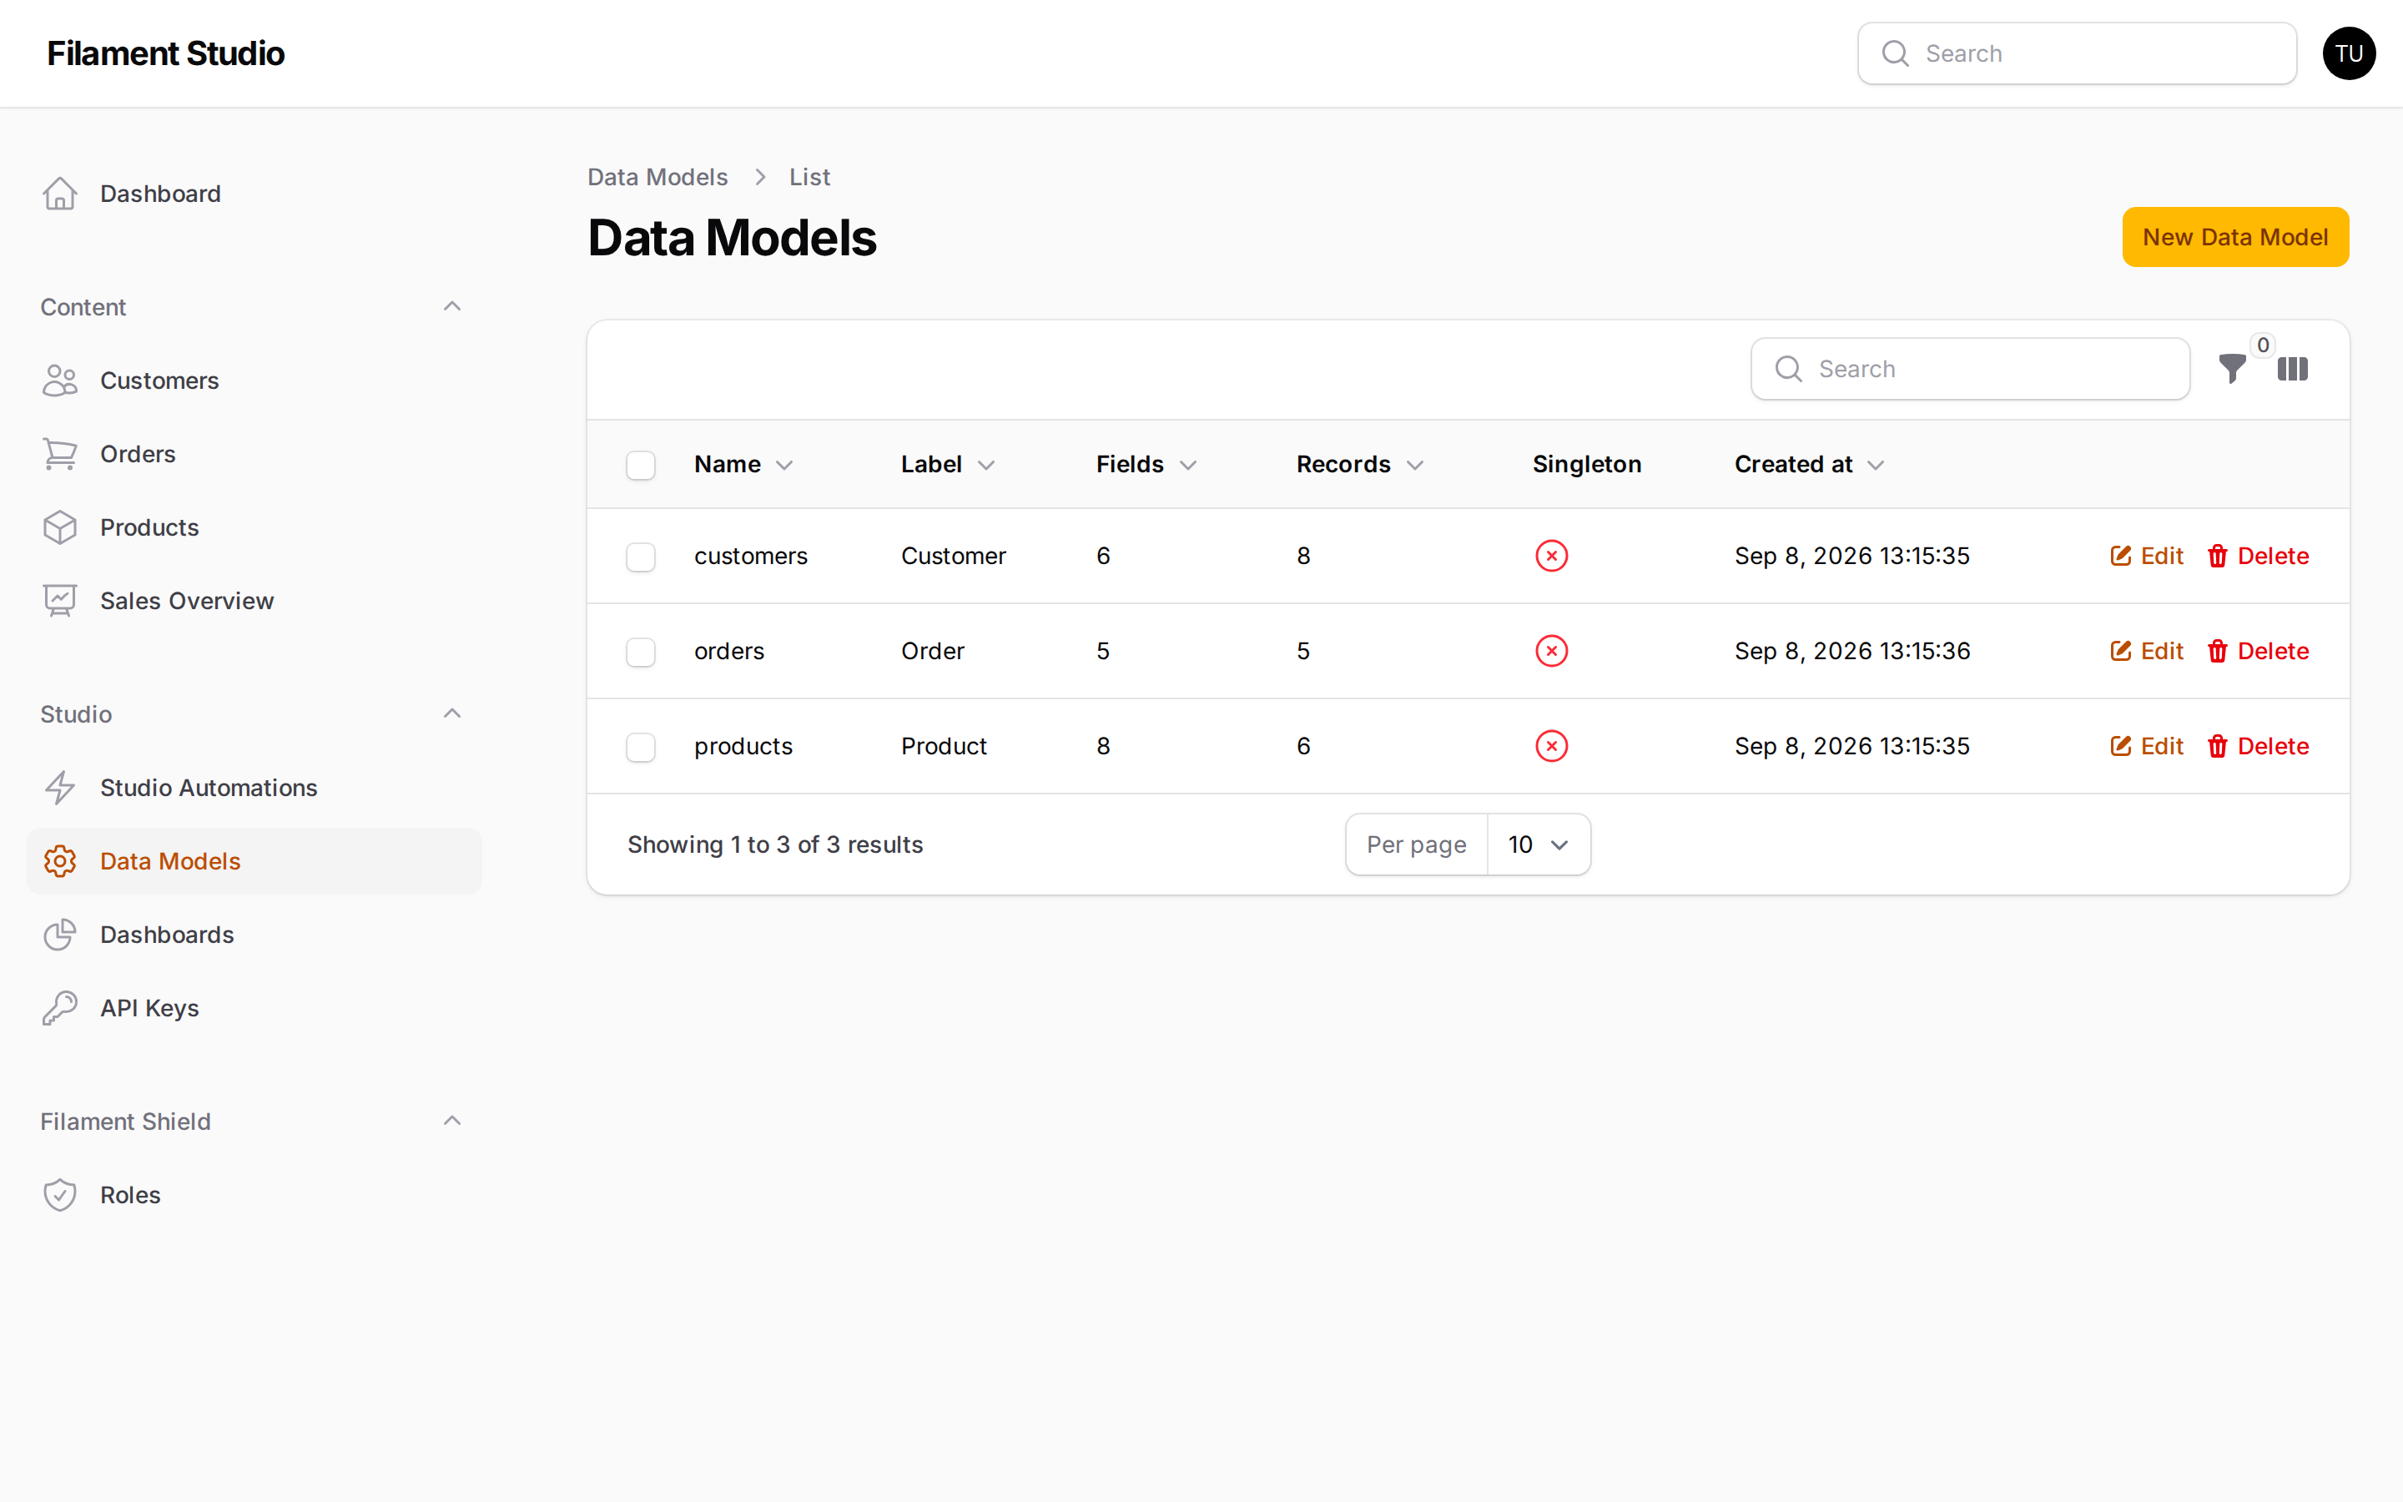The image size is (2403, 1502).
Task: Click 'Customer' label cell
Action: click(x=953, y=557)
